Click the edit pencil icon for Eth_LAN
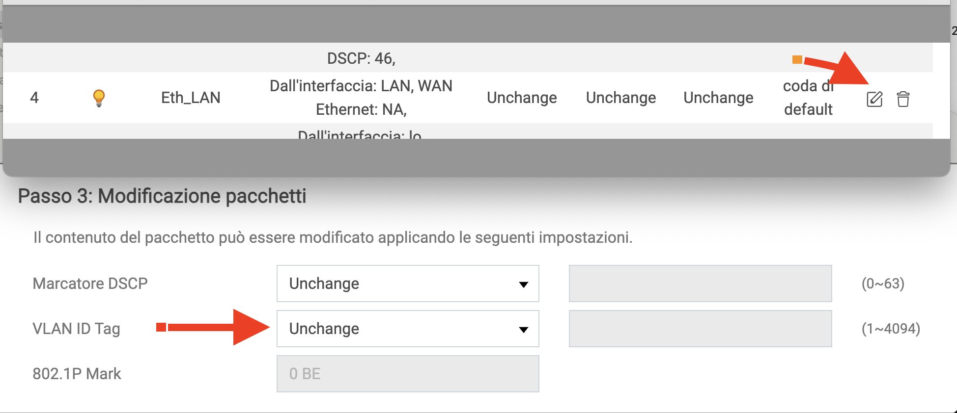Viewport: 957px width, 413px height. tap(874, 99)
